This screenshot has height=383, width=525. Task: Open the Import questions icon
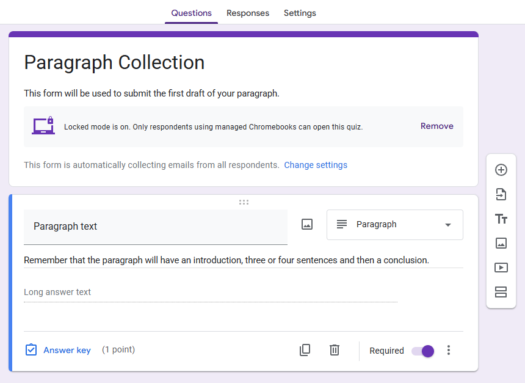click(501, 194)
